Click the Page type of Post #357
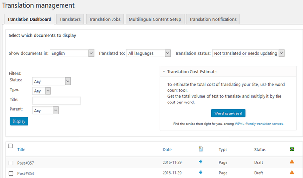The width and height of the screenshot is (303, 178). point(223,162)
